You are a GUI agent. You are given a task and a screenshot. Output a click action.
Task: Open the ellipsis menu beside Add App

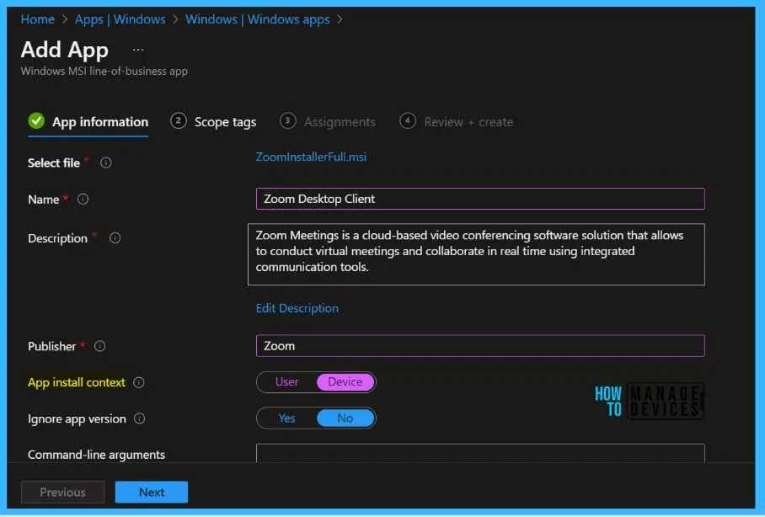tap(138, 50)
